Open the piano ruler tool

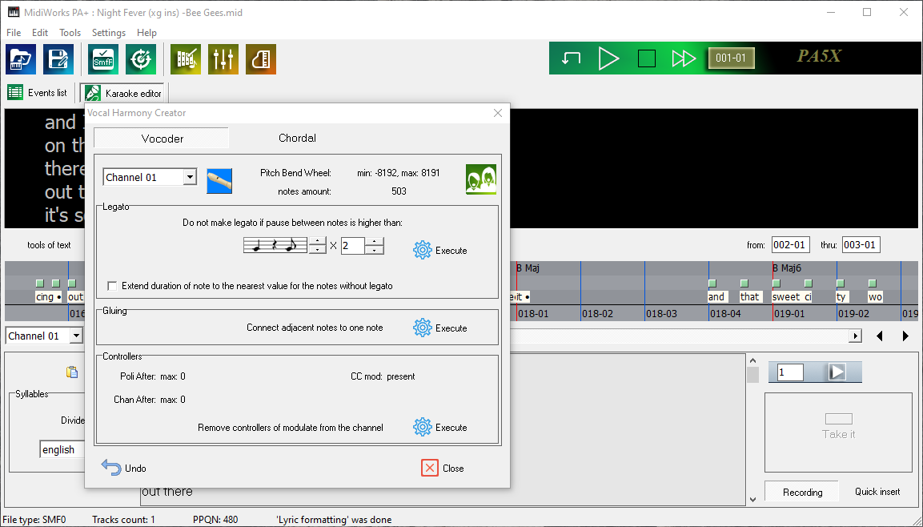click(260, 58)
